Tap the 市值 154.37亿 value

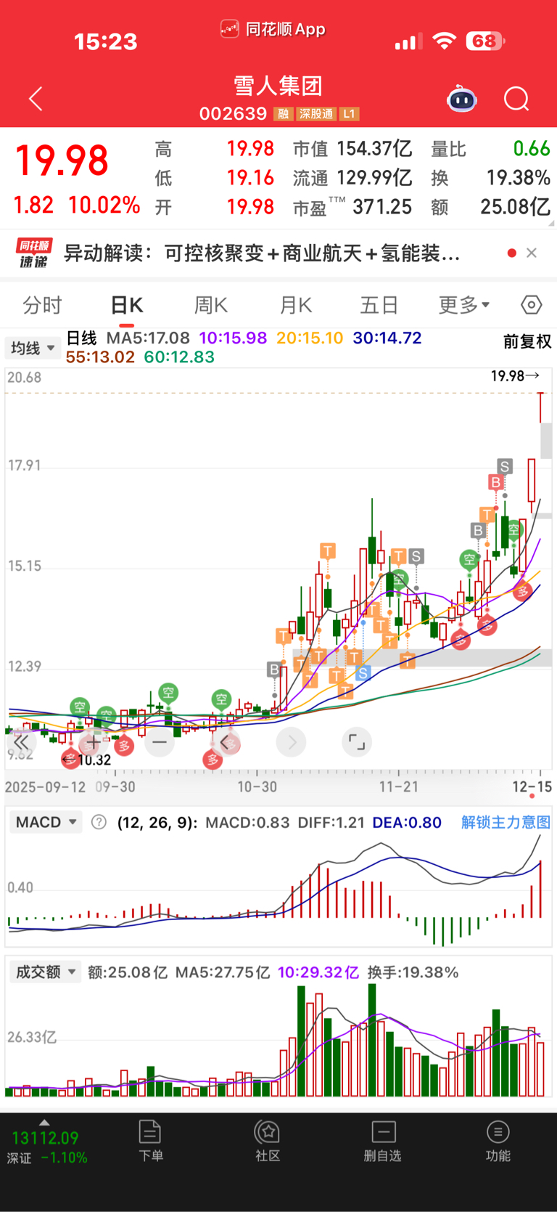(x=352, y=149)
